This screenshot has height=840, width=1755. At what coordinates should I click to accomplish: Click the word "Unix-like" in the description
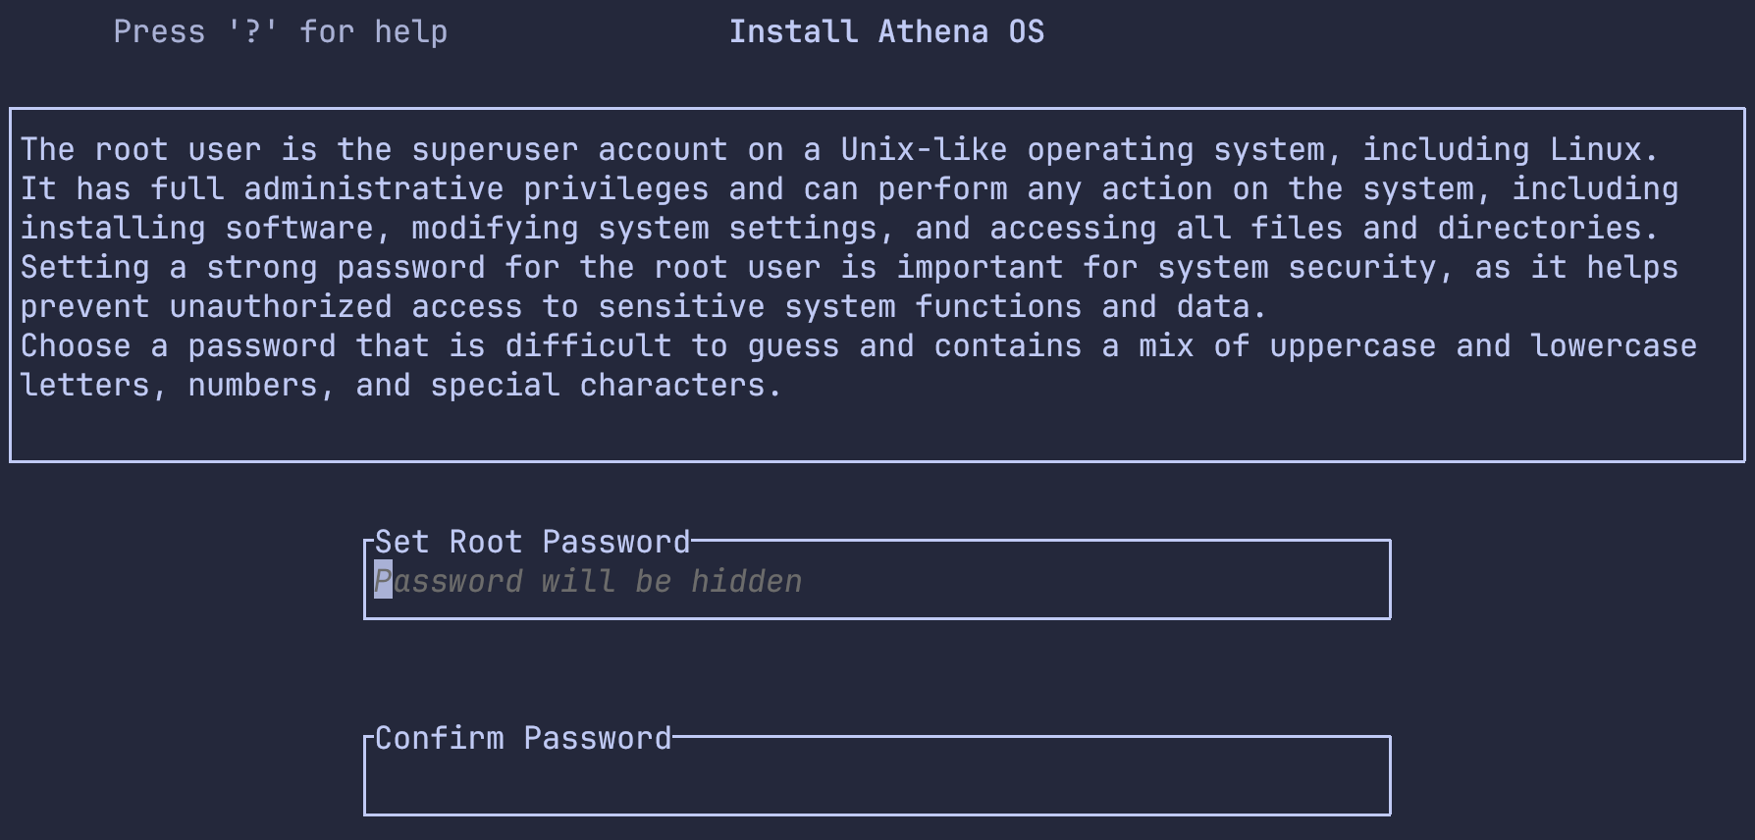coord(923,150)
